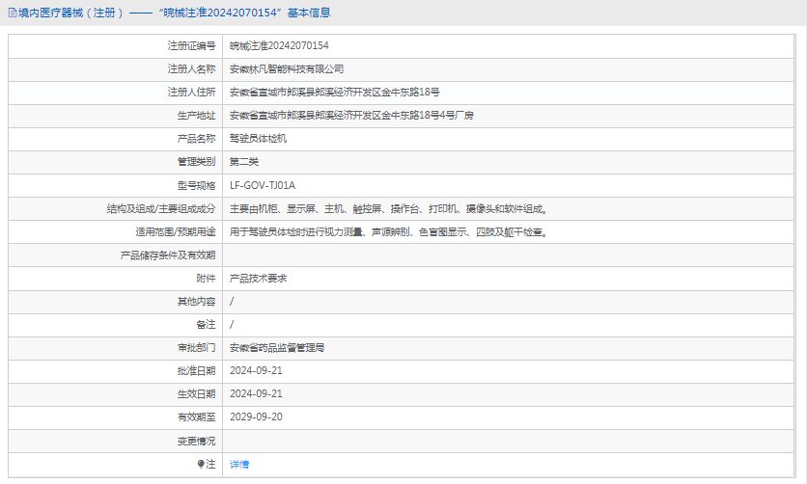Click the 适用范围/预期用途 label
Image resolution: width=807 pixels, height=484 pixels.
point(176,231)
